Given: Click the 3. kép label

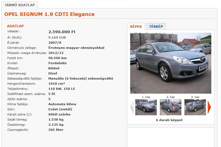Looking at the screenshot, I should pos(195,97).
